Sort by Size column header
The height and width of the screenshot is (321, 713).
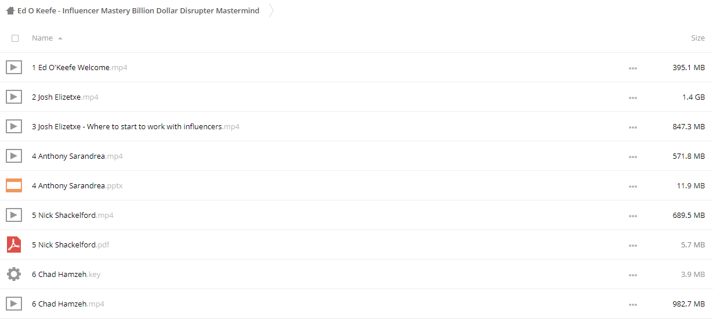[698, 38]
